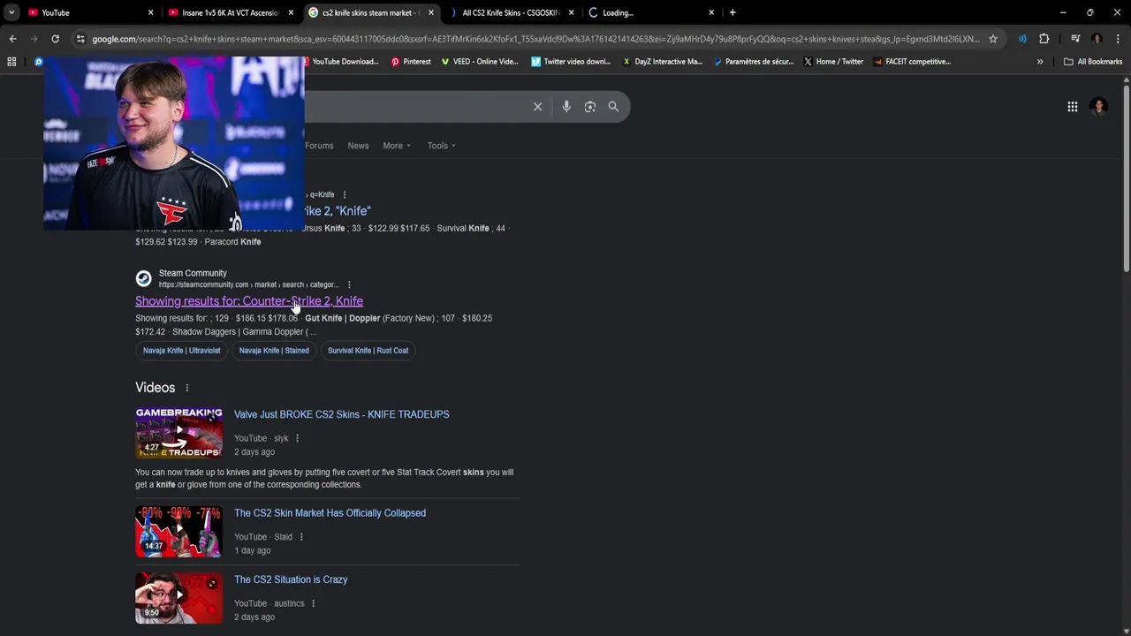Play KNIFE TRADEUPS video thumbnail
Screen dimensions: 1131x636
coord(179,433)
